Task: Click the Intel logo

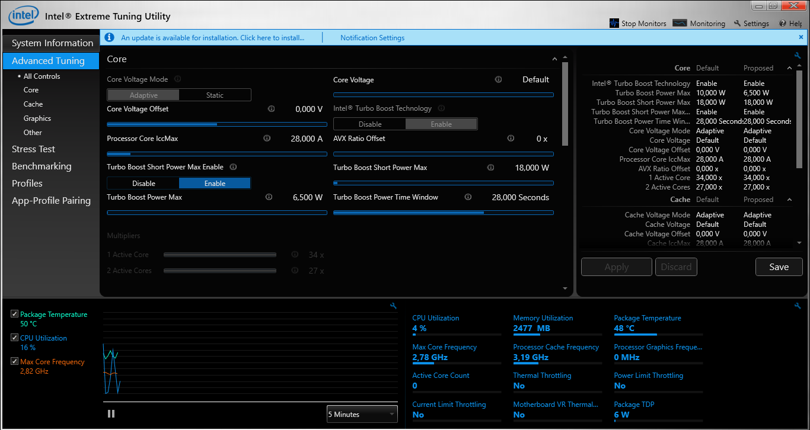Action: pos(24,15)
